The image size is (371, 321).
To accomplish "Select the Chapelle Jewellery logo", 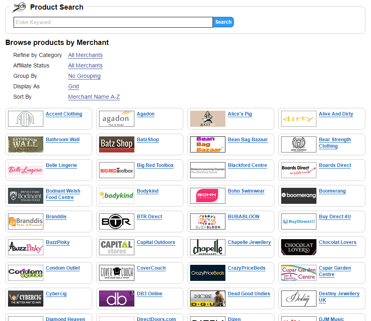I will click(208, 247).
